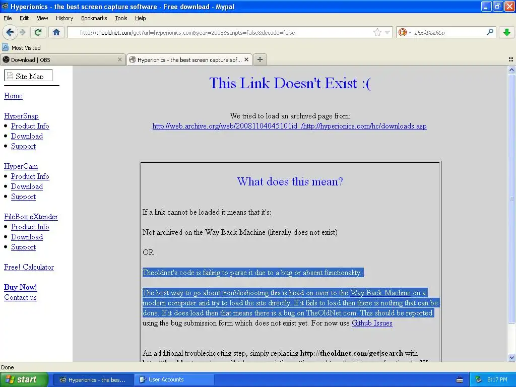This screenshot has height=387, width=516.
Task: Click the Back navigation arrow
Action: 10,32
